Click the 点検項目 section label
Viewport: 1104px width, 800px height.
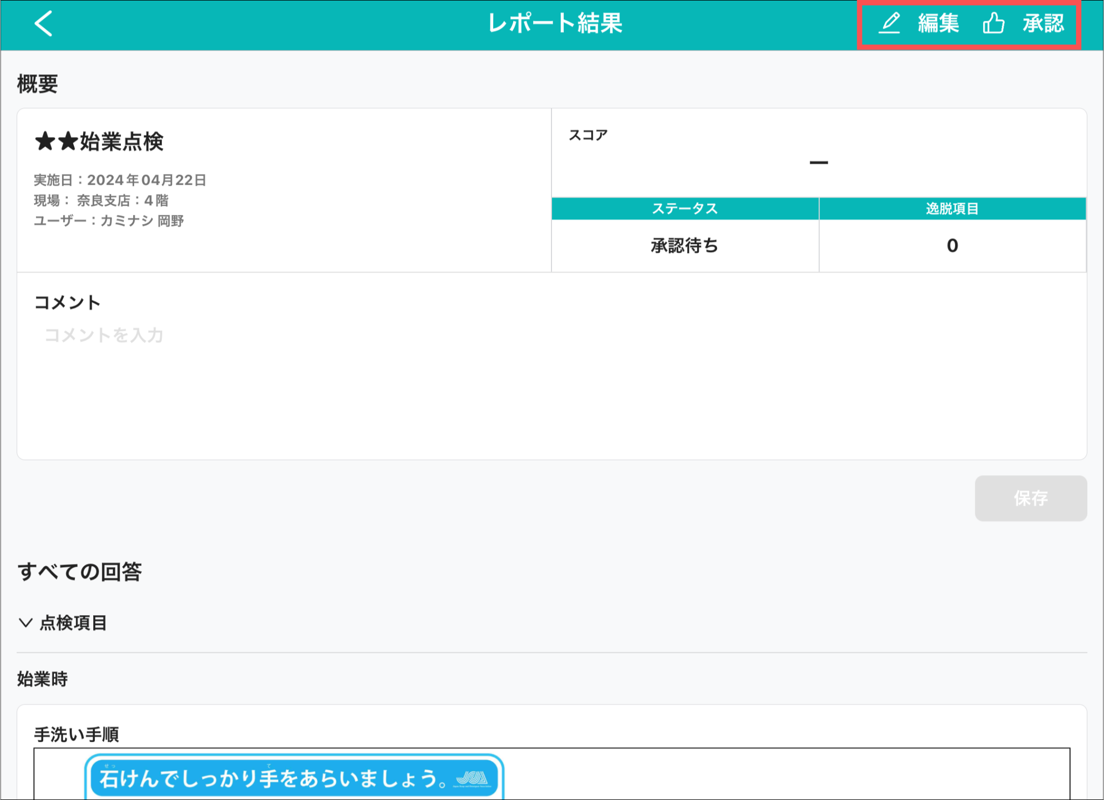pyautogui.click(x=73, y=623)
